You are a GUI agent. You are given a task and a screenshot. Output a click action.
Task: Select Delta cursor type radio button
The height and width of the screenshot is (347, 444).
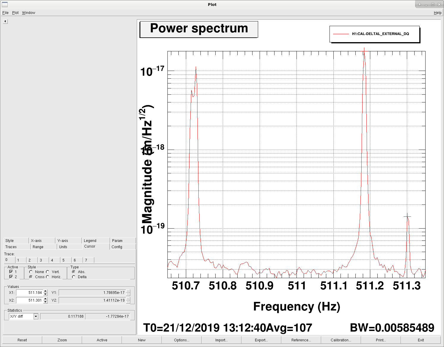pyautogui.click(x=73, y=277)
